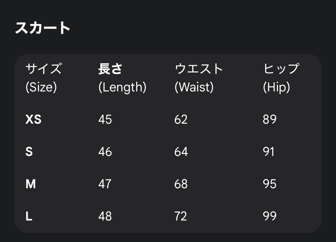Click the M waist value 68
Screen dimensions: 336x242
[181, 184]
